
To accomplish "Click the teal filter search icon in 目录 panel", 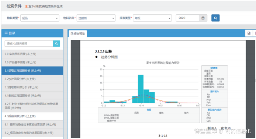I will [56, 43].
